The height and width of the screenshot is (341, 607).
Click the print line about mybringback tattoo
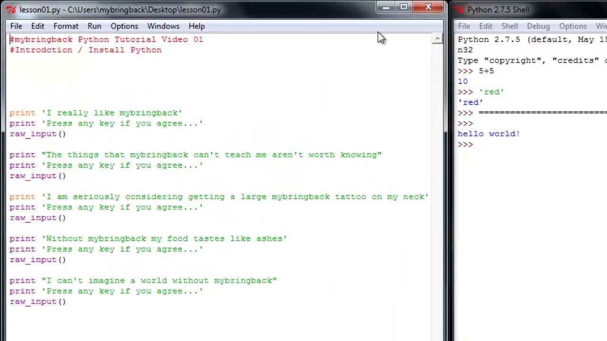(x=219, y=197)
